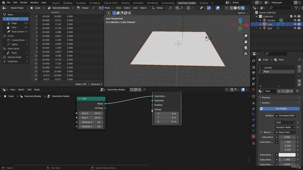Viewport: 303px width, 170px height.
Task: Open the Options dropdown in viewport
Action: click(242, 13)
